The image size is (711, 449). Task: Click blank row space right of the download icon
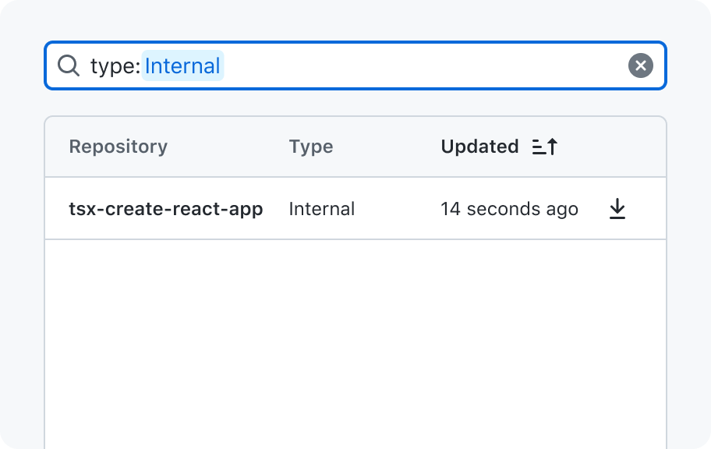[x=646, y=209]
